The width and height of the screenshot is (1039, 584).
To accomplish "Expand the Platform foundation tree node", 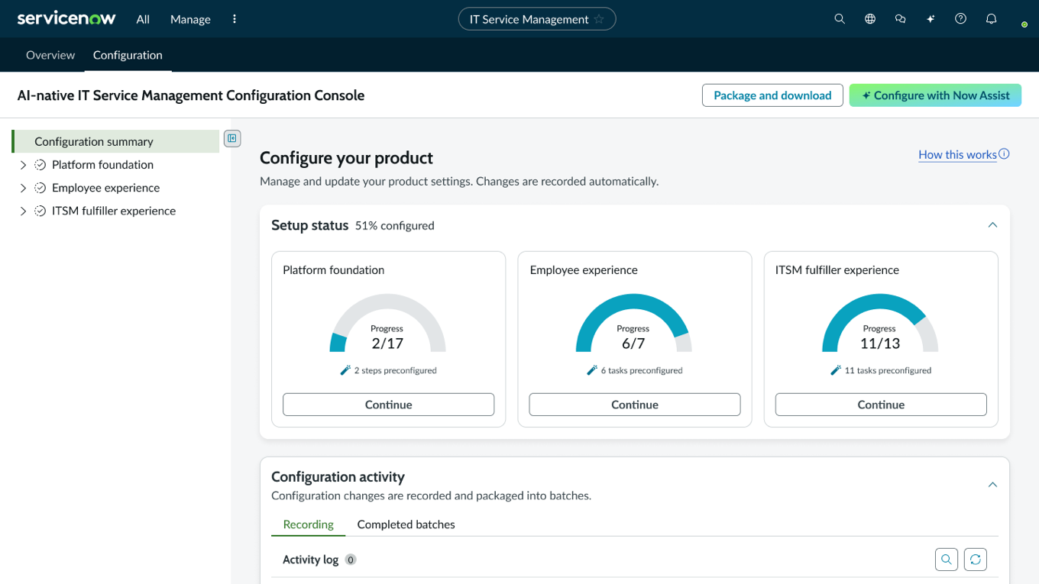I will click(23, 165).
